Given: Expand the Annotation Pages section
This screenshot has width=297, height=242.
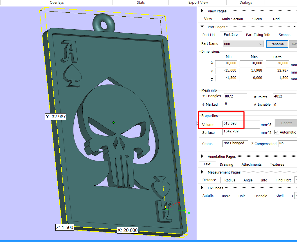Looking at the screenshot, I should pos(202,156).
